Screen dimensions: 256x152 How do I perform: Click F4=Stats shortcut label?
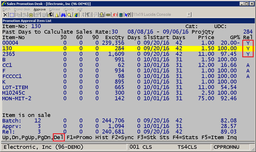click(x=185, y=137)
